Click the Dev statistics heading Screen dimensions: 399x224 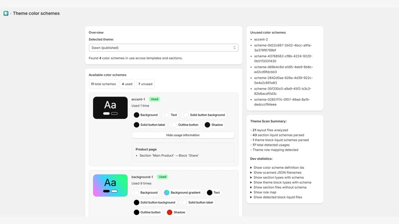click(261, 159)
